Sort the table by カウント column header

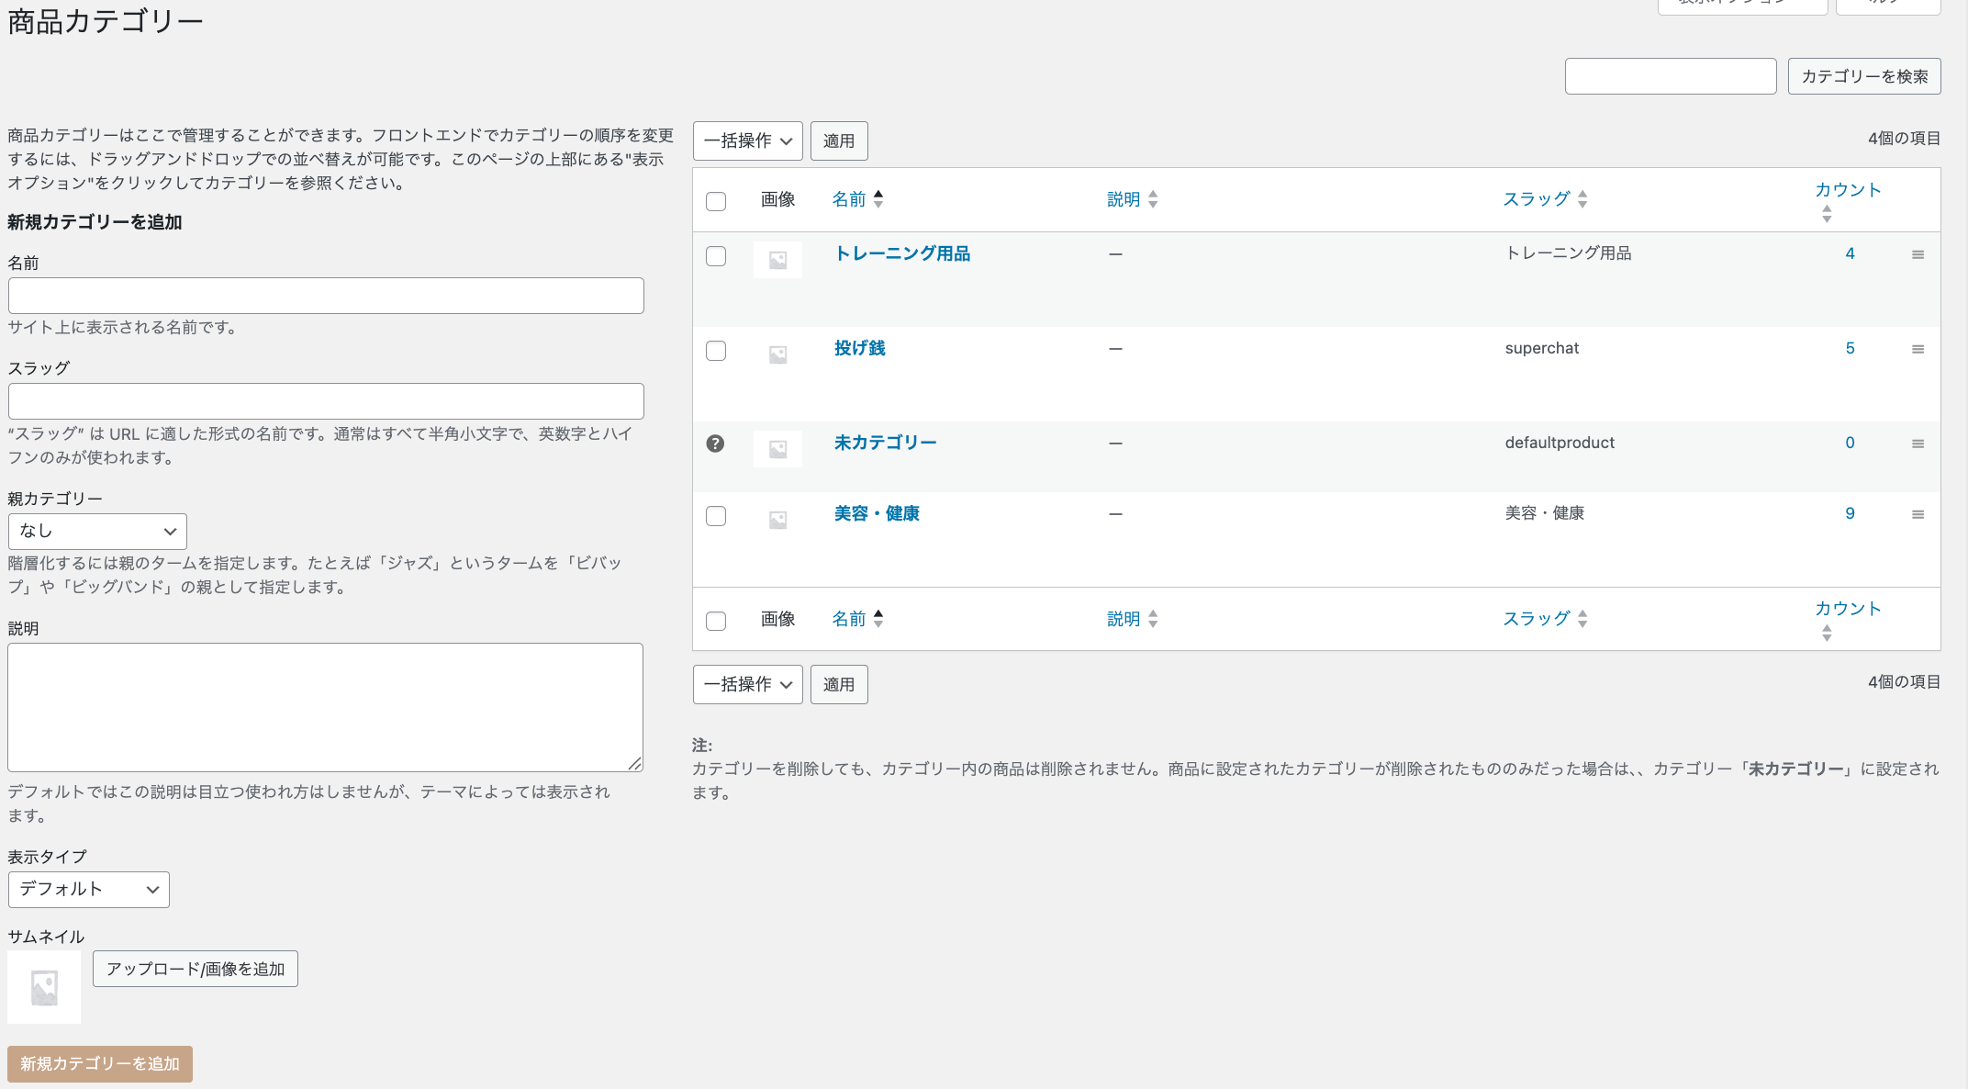[1847, 190]
